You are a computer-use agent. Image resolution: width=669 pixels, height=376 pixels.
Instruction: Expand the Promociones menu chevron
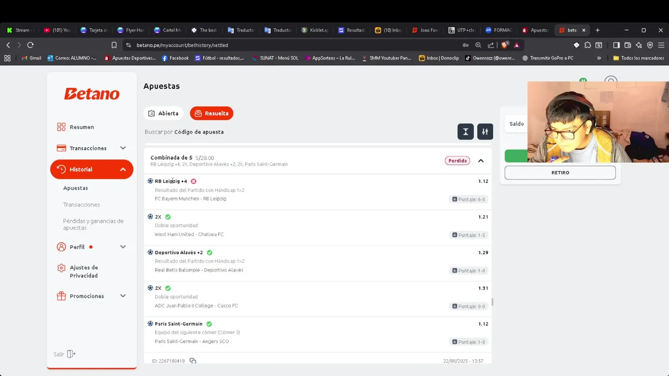pyautogui.click(x=123, y=296)
